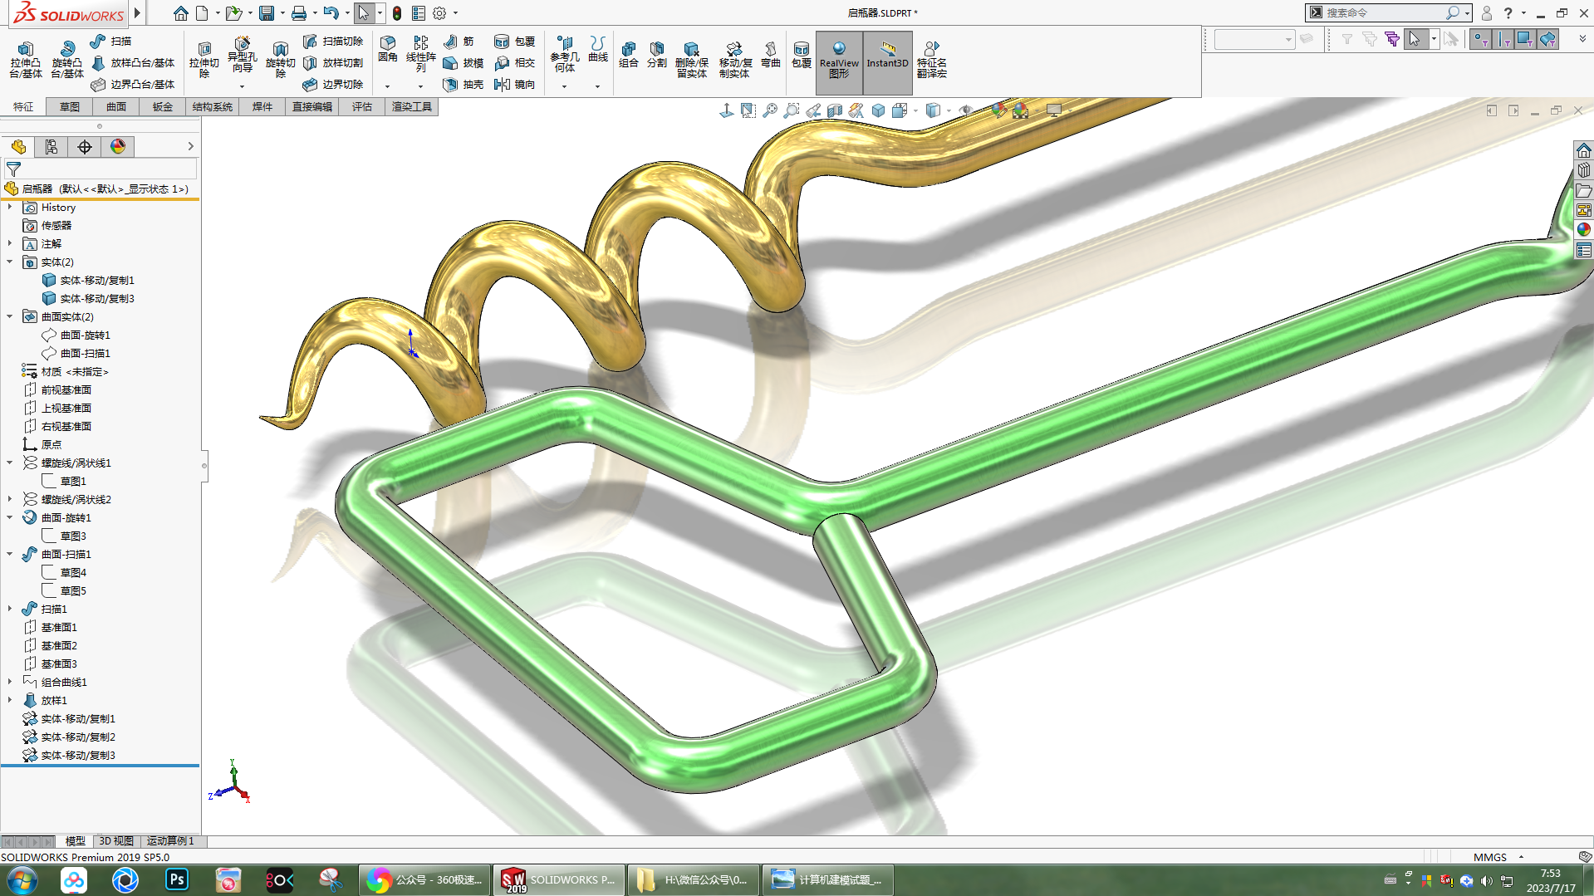Viewport: 1594px width, 896px height.
Task: Open the Appearances task pane color ball
Action: coord(1584,229)
